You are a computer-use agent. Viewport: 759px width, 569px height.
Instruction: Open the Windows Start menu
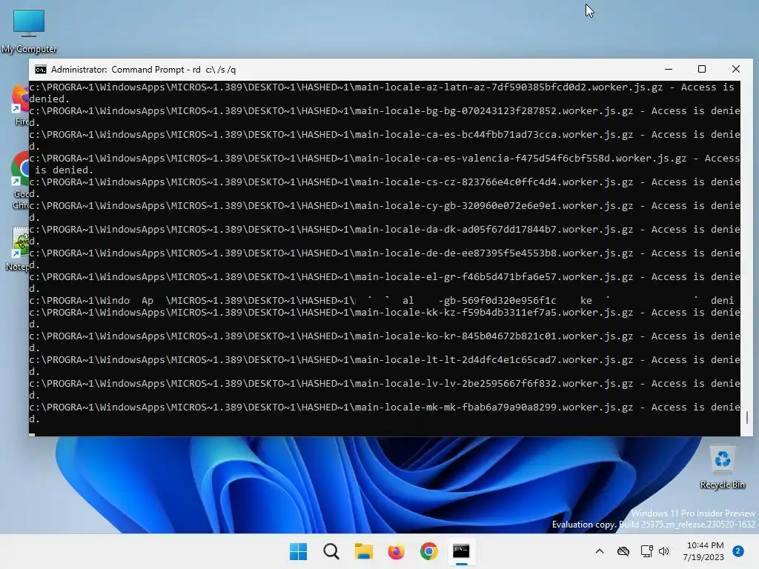[x=298, y=551]
